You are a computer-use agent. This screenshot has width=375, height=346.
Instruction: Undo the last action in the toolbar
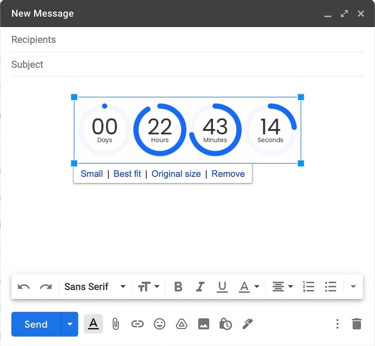tap(24, 287)
